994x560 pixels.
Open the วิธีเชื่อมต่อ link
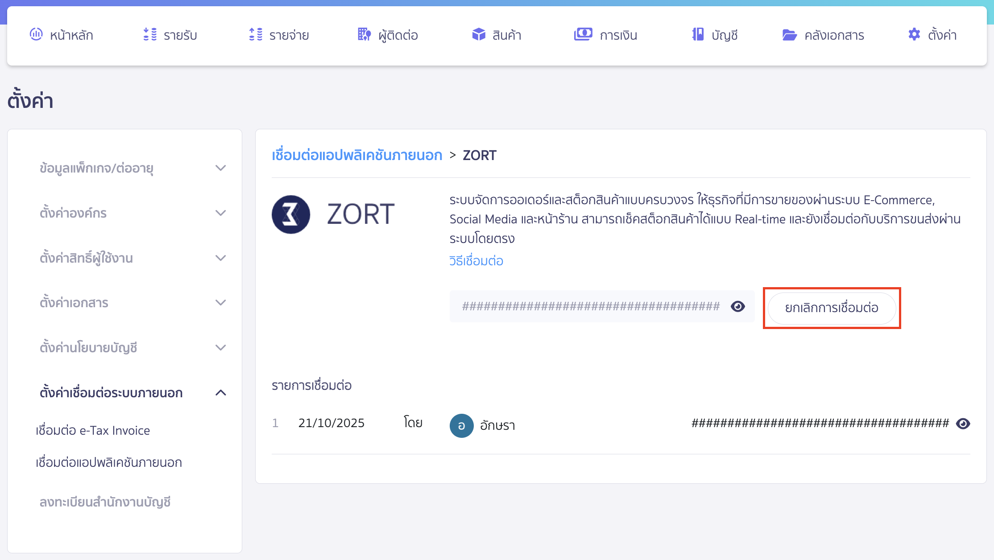pos(476,261)
